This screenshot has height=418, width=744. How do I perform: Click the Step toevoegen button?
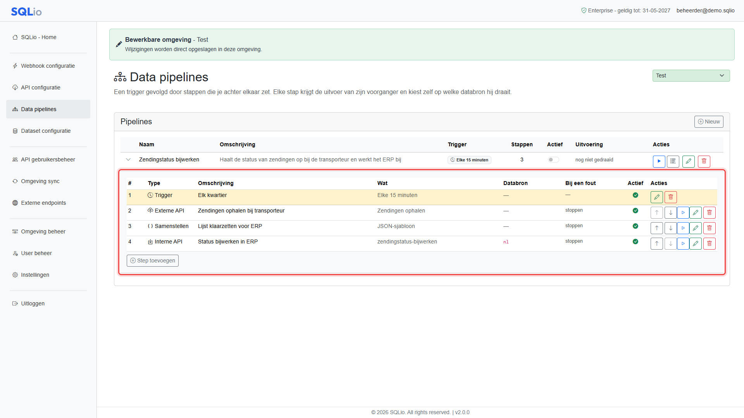point(152,260)
